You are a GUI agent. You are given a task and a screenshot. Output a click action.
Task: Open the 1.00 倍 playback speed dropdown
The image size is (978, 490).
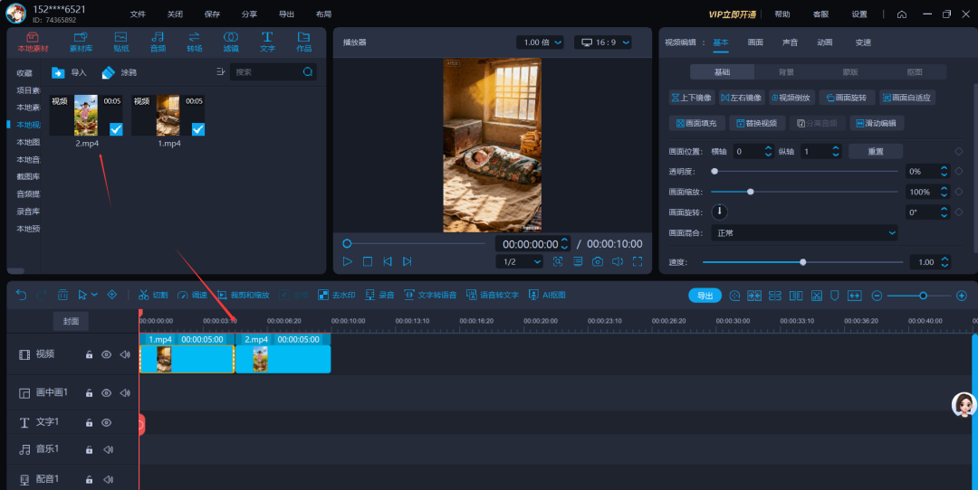540,42
